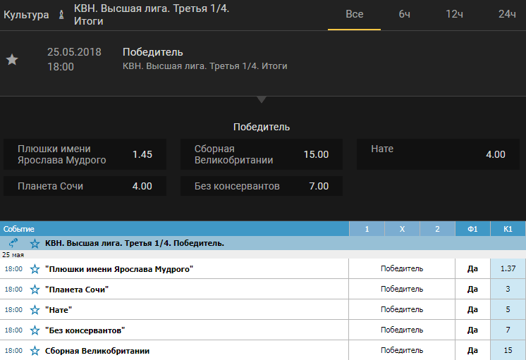Select the 6ч time filter tab
526x360 pixels.
click(x=404, y=14)
